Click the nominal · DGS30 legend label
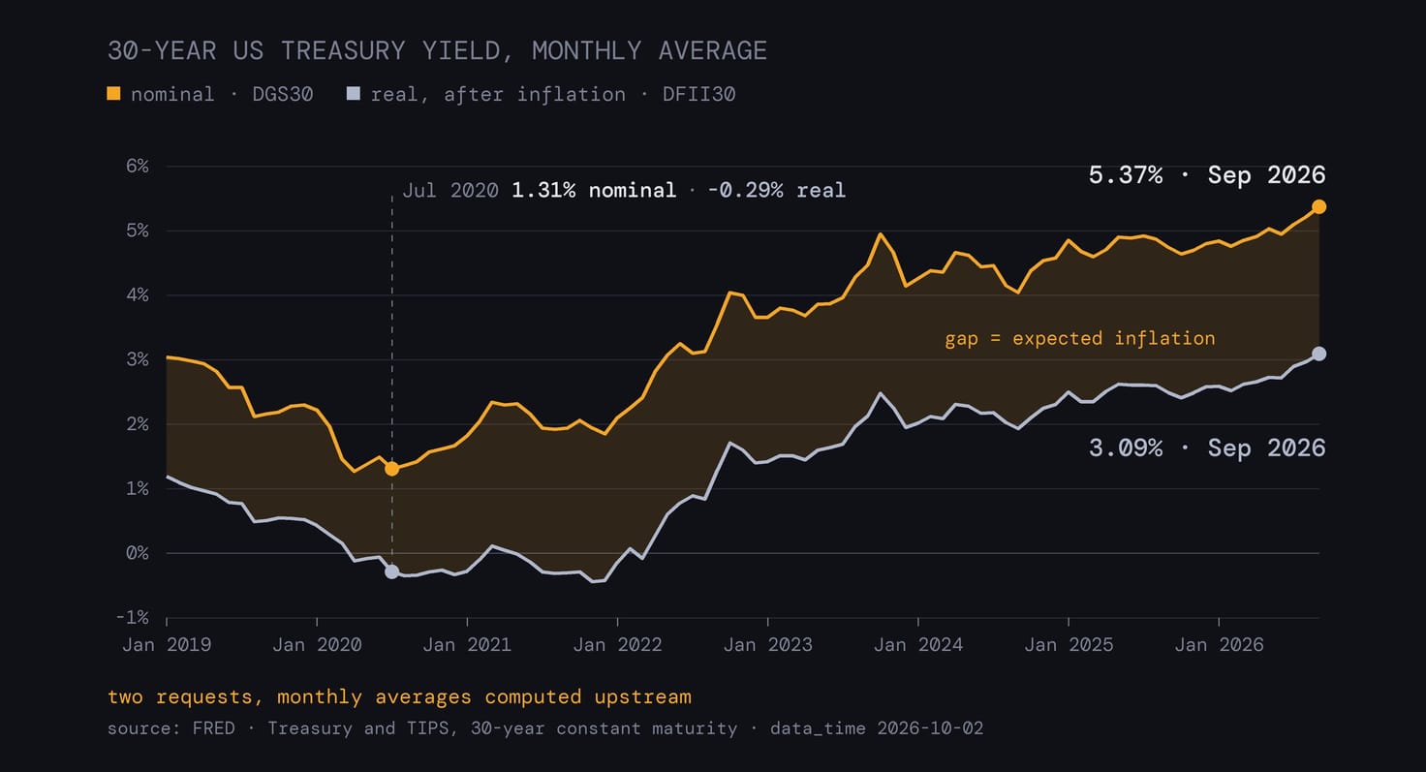 pos(222,94)
